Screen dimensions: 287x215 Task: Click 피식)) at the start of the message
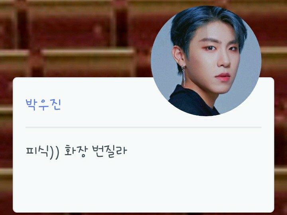pos(43,152)
